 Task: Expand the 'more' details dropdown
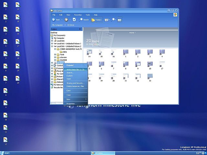point(132,33)
